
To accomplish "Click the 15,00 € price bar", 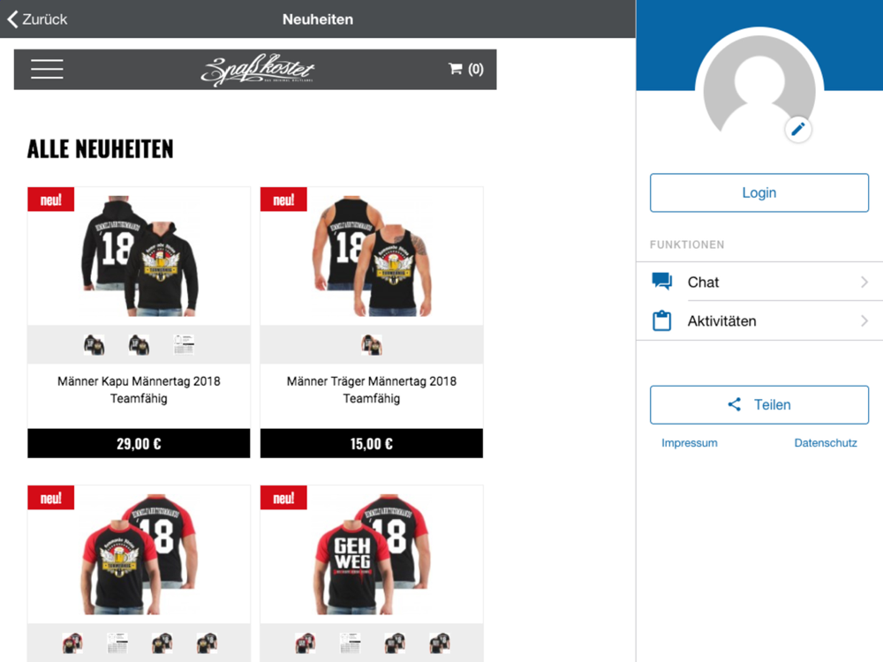I will (372, 444).
